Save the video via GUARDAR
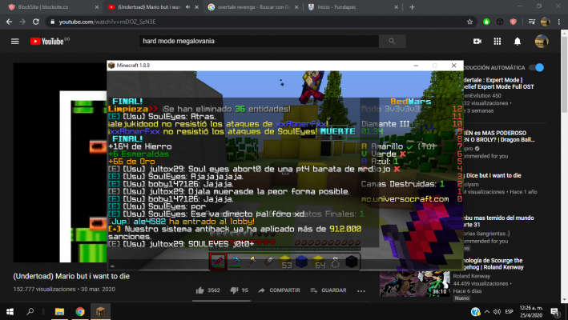This screenshot has height=320, width=568. coord(328,290)
